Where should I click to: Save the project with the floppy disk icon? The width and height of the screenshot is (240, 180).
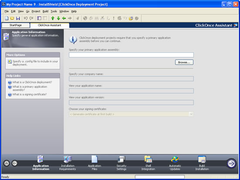coord(18,18)
